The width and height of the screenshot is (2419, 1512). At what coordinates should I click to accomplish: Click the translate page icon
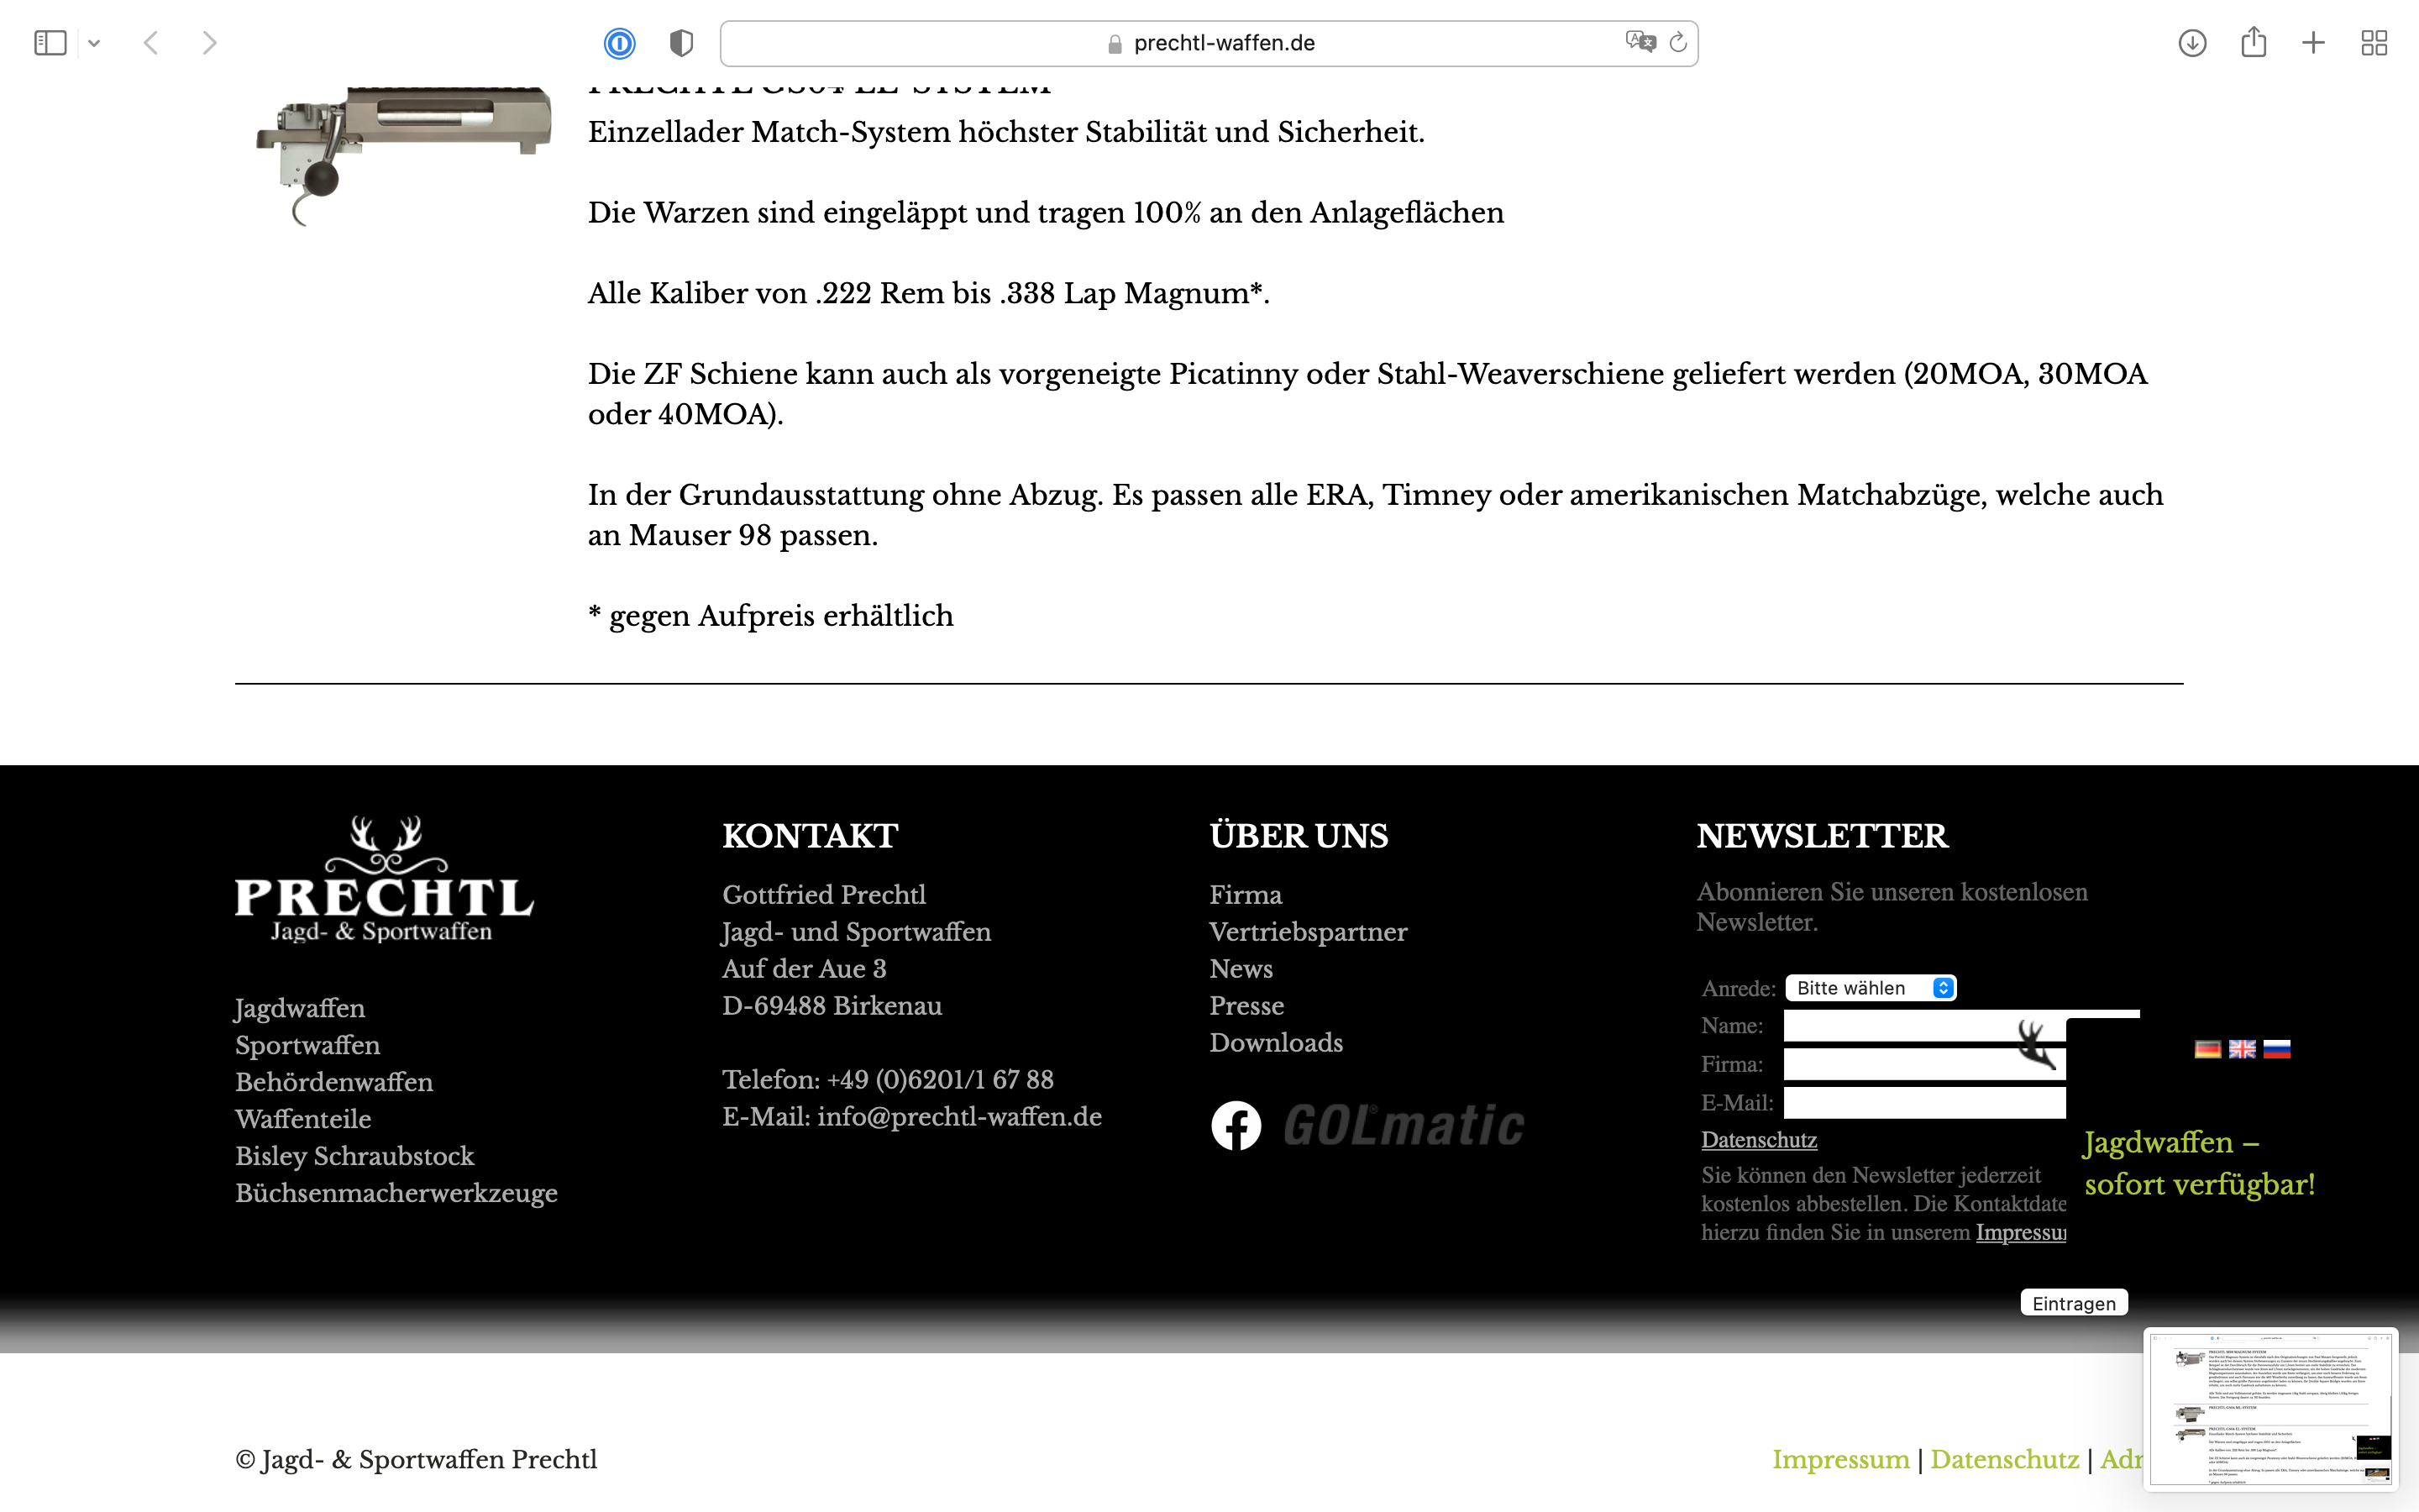click(x=1640, y=42)
